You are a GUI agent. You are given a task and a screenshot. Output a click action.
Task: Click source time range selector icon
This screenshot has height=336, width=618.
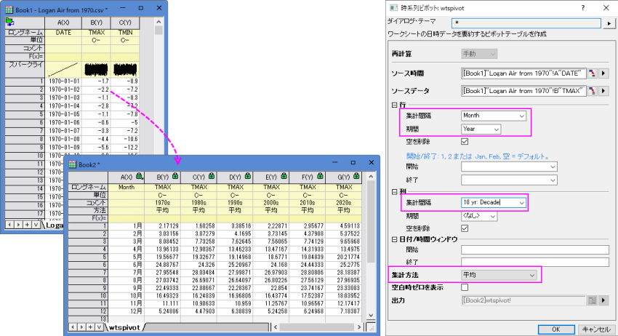pos(592,73)
